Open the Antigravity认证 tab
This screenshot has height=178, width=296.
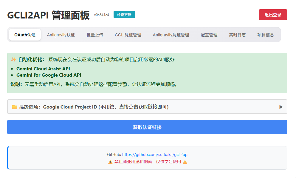coord(61,35)
